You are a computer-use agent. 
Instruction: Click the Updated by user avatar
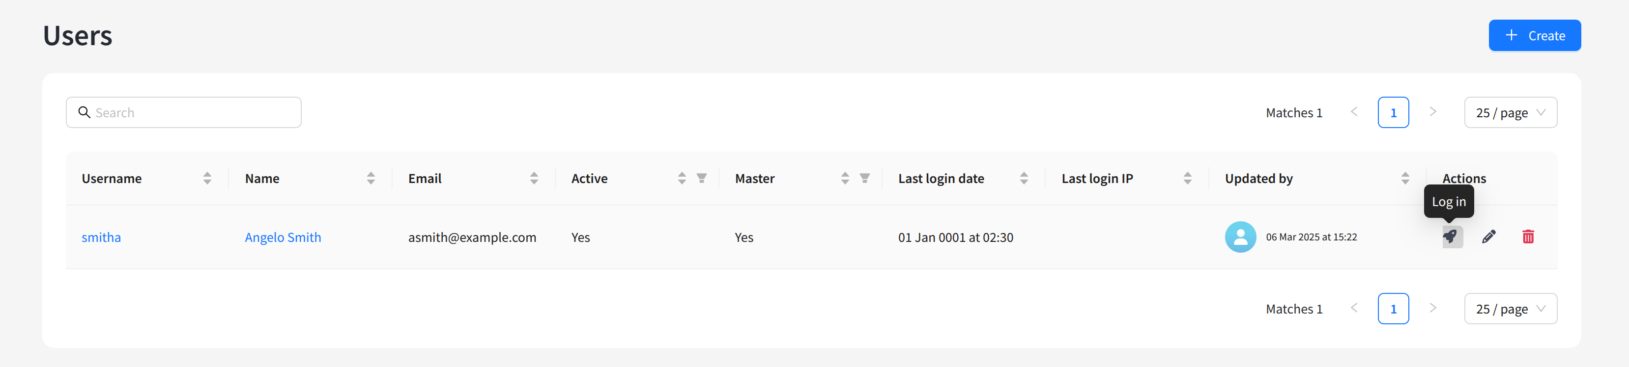click(1240, 237)
